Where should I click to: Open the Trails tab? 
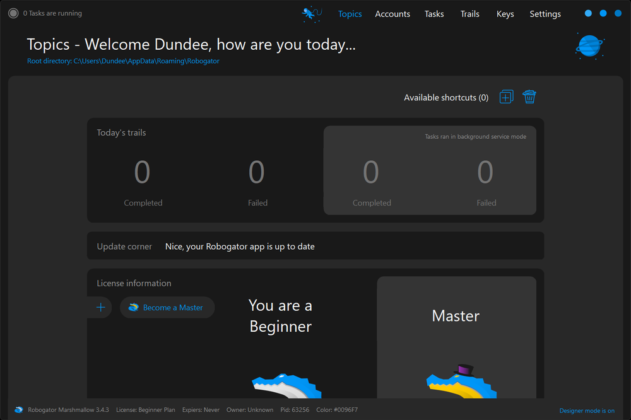coord(469,14)
